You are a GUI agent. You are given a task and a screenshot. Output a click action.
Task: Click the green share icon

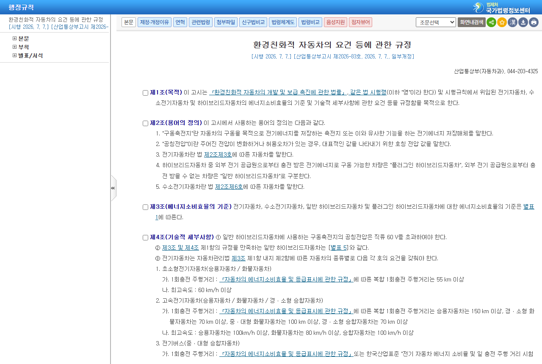(x=491, y=22)
